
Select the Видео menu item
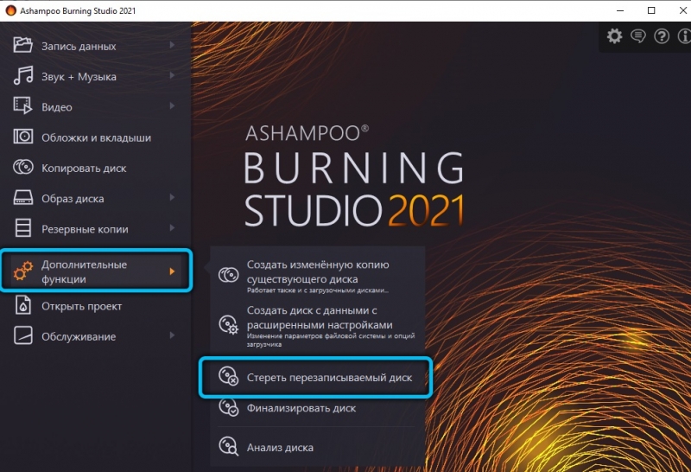[95, 106]
